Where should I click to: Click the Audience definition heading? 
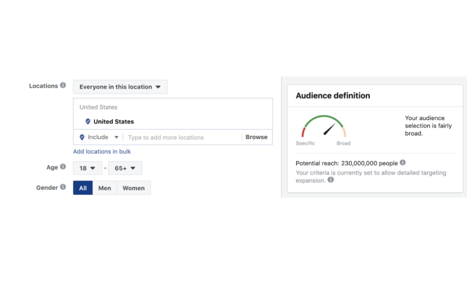click(x=333, y=96)
